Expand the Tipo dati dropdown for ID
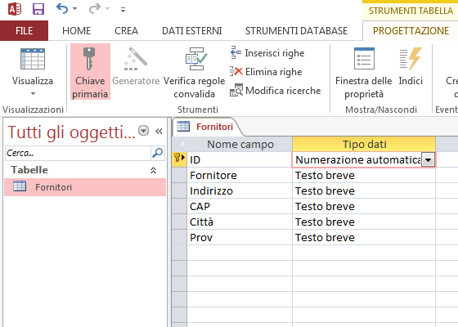The width and height of the screenshot is (458, 327). 428,160
